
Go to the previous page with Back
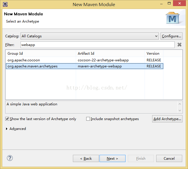(x=86, y=159)
